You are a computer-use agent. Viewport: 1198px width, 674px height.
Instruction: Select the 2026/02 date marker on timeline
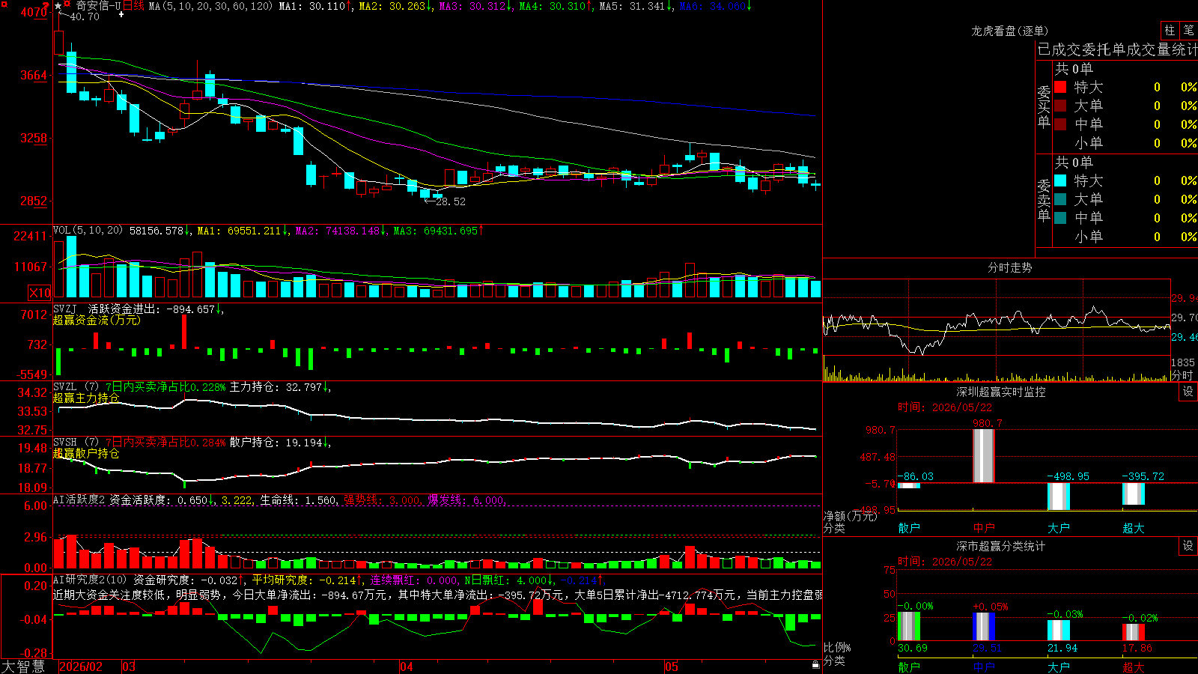[x=81, y=667]
